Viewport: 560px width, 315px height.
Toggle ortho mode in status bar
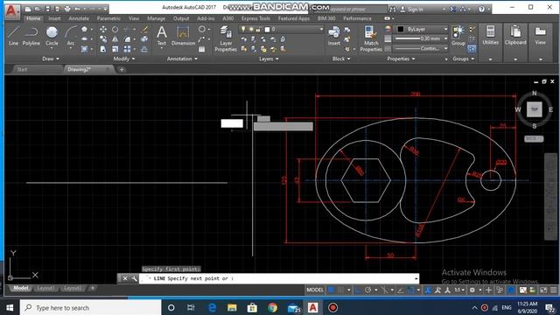(x=358, y=290)
